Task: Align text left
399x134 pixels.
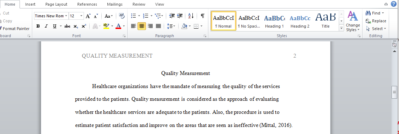Action: [134, 26]
